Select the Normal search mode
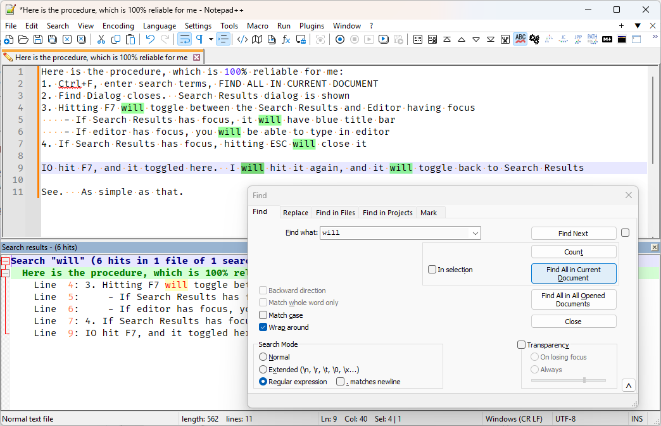Screen dimensions: 661x426 [263, 357]
